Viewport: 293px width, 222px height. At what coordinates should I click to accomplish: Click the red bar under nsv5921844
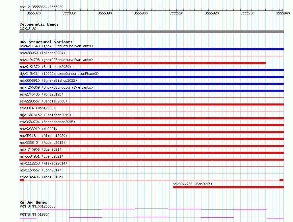coord(151,139)
